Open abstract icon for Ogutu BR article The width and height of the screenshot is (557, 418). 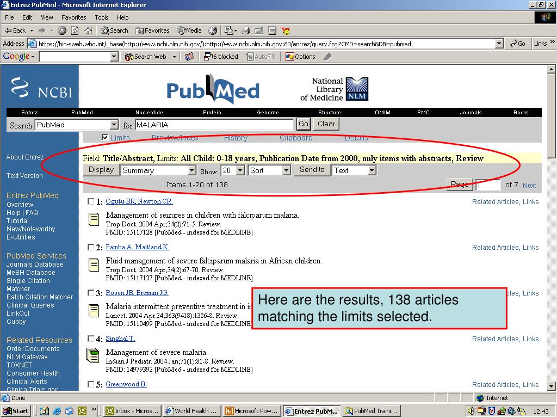click(x=94, y=219)
